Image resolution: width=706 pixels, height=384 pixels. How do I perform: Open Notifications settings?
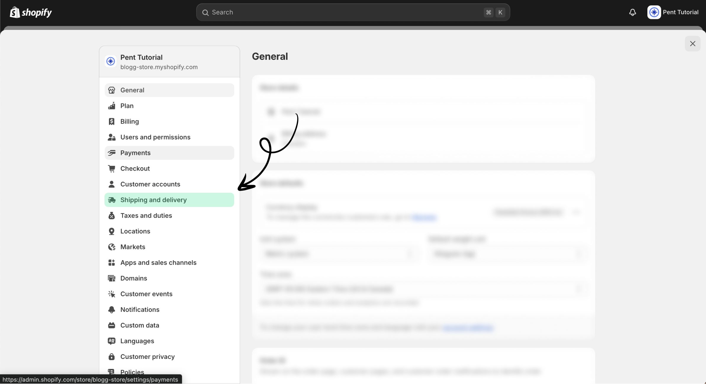tap(169, 310)
